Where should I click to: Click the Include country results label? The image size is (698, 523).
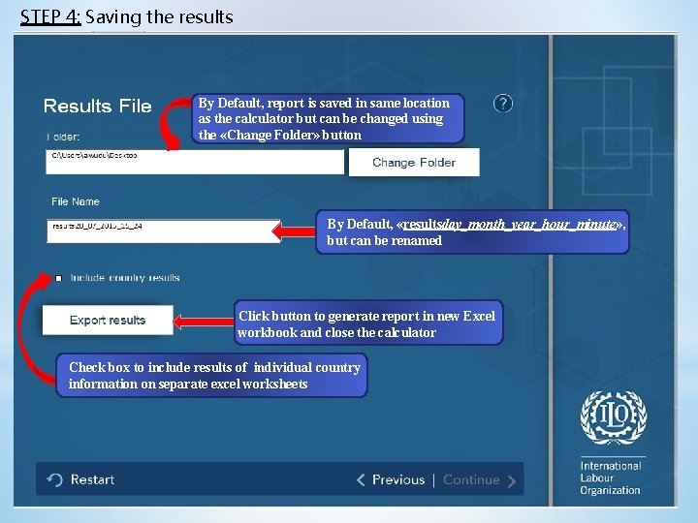(125, 278)
